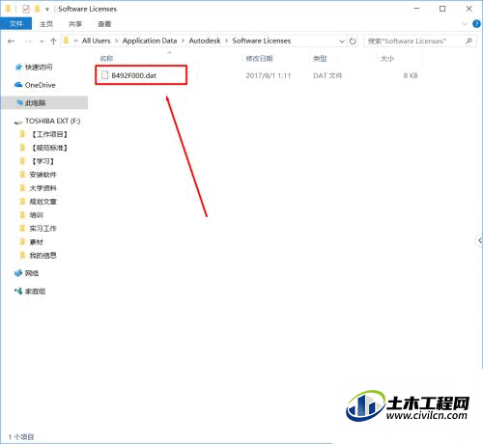This screenshot has height=444, width=483.
Task: Open the 查看 ribbon tab
Action: [x=104, y=24]
